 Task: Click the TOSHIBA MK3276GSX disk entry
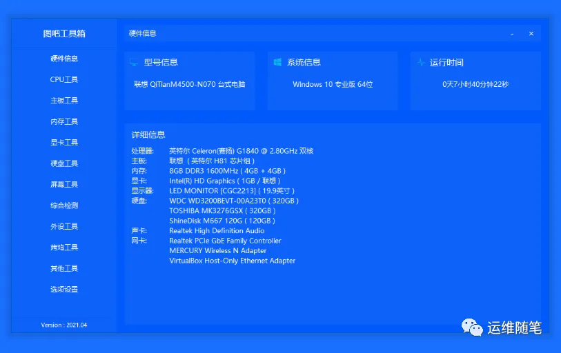click(222, 211)
